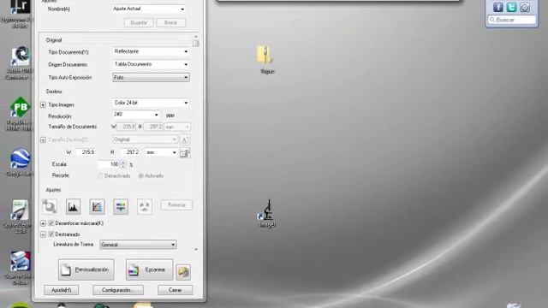
Task: Open the file save settings folder icon
Action: tap(183, 272)
